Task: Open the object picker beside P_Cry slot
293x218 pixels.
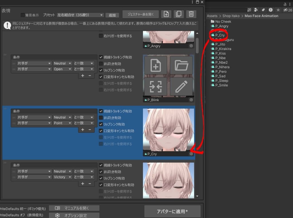Action: pos(191,154)
